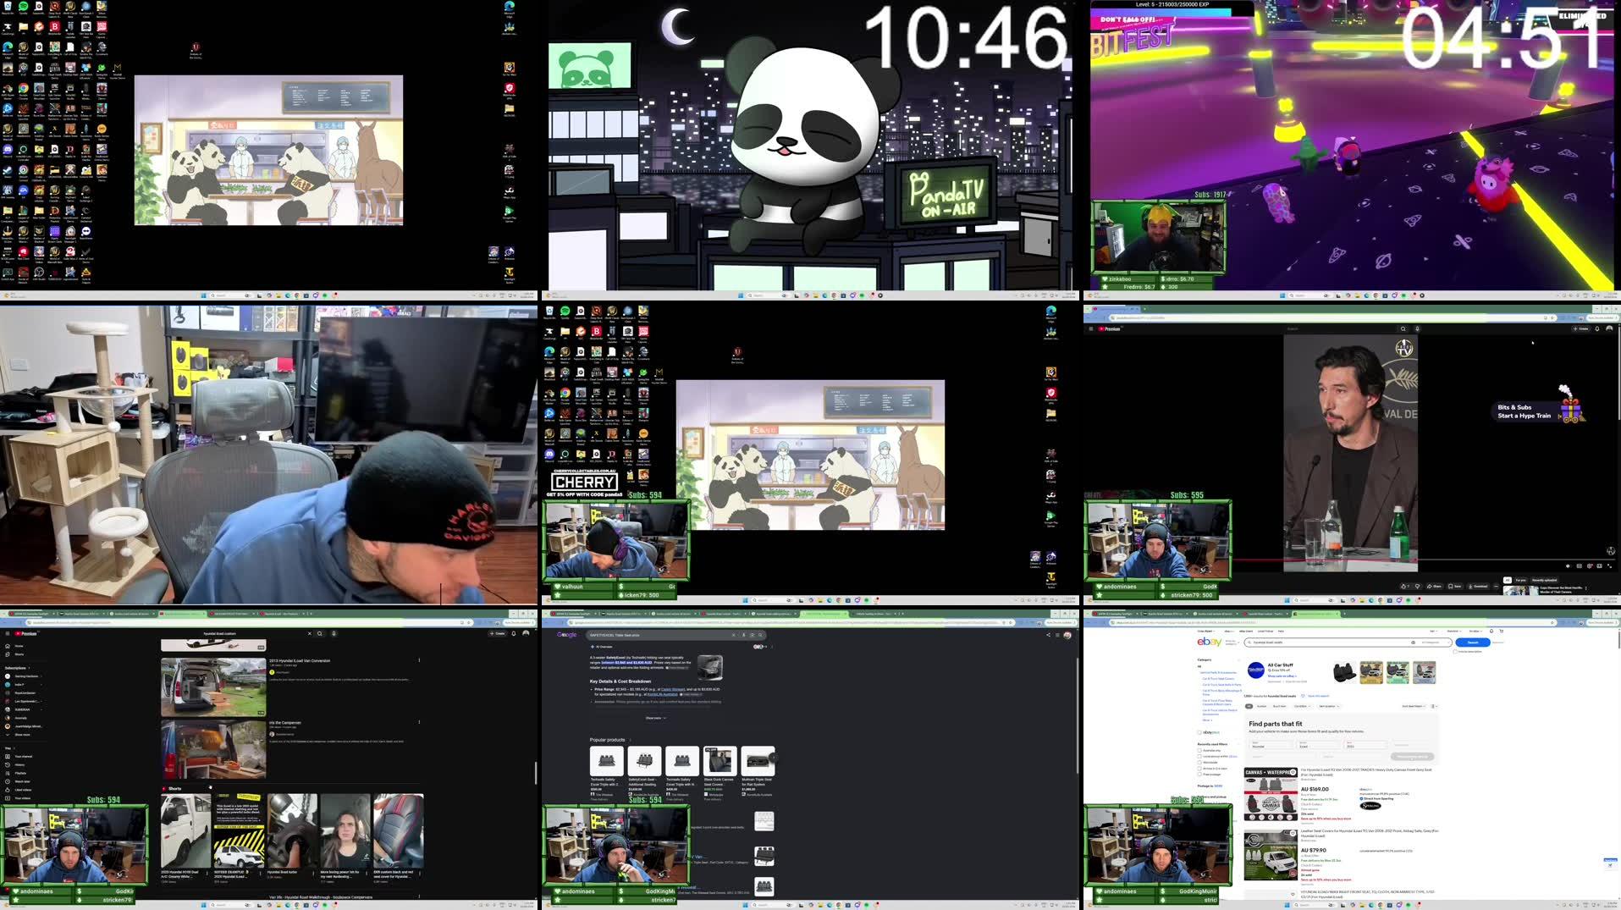The width and height of the screenshot is (1621, 910).
Task: Enable Free postage filter on eBay
Action: click(1199, 775)
